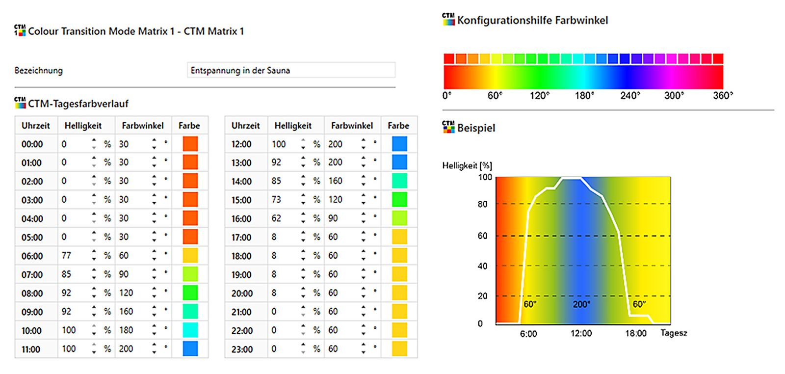
Task: Increase Farbwinkel for 10:00 row
Action: [x=154, y=327]
